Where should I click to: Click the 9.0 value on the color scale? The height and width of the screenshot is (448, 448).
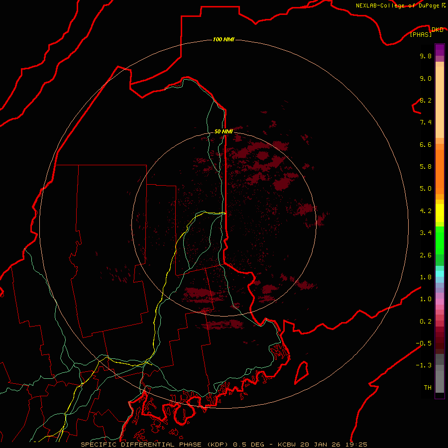(426, 78)
